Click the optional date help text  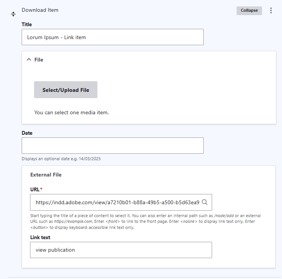tap(61, 159)
